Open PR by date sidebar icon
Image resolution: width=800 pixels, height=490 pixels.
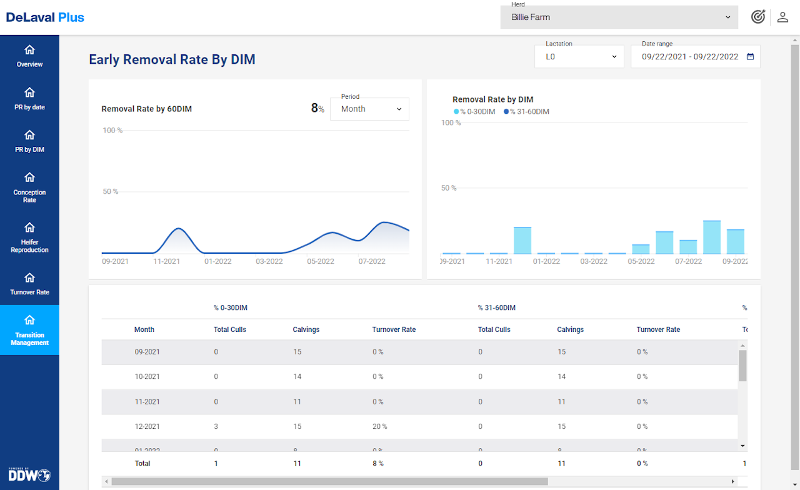pos(29,93)
